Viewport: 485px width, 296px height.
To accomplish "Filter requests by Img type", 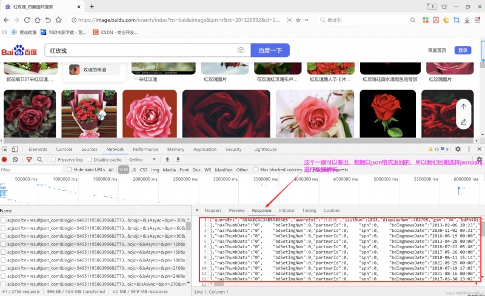I will 155,169.
